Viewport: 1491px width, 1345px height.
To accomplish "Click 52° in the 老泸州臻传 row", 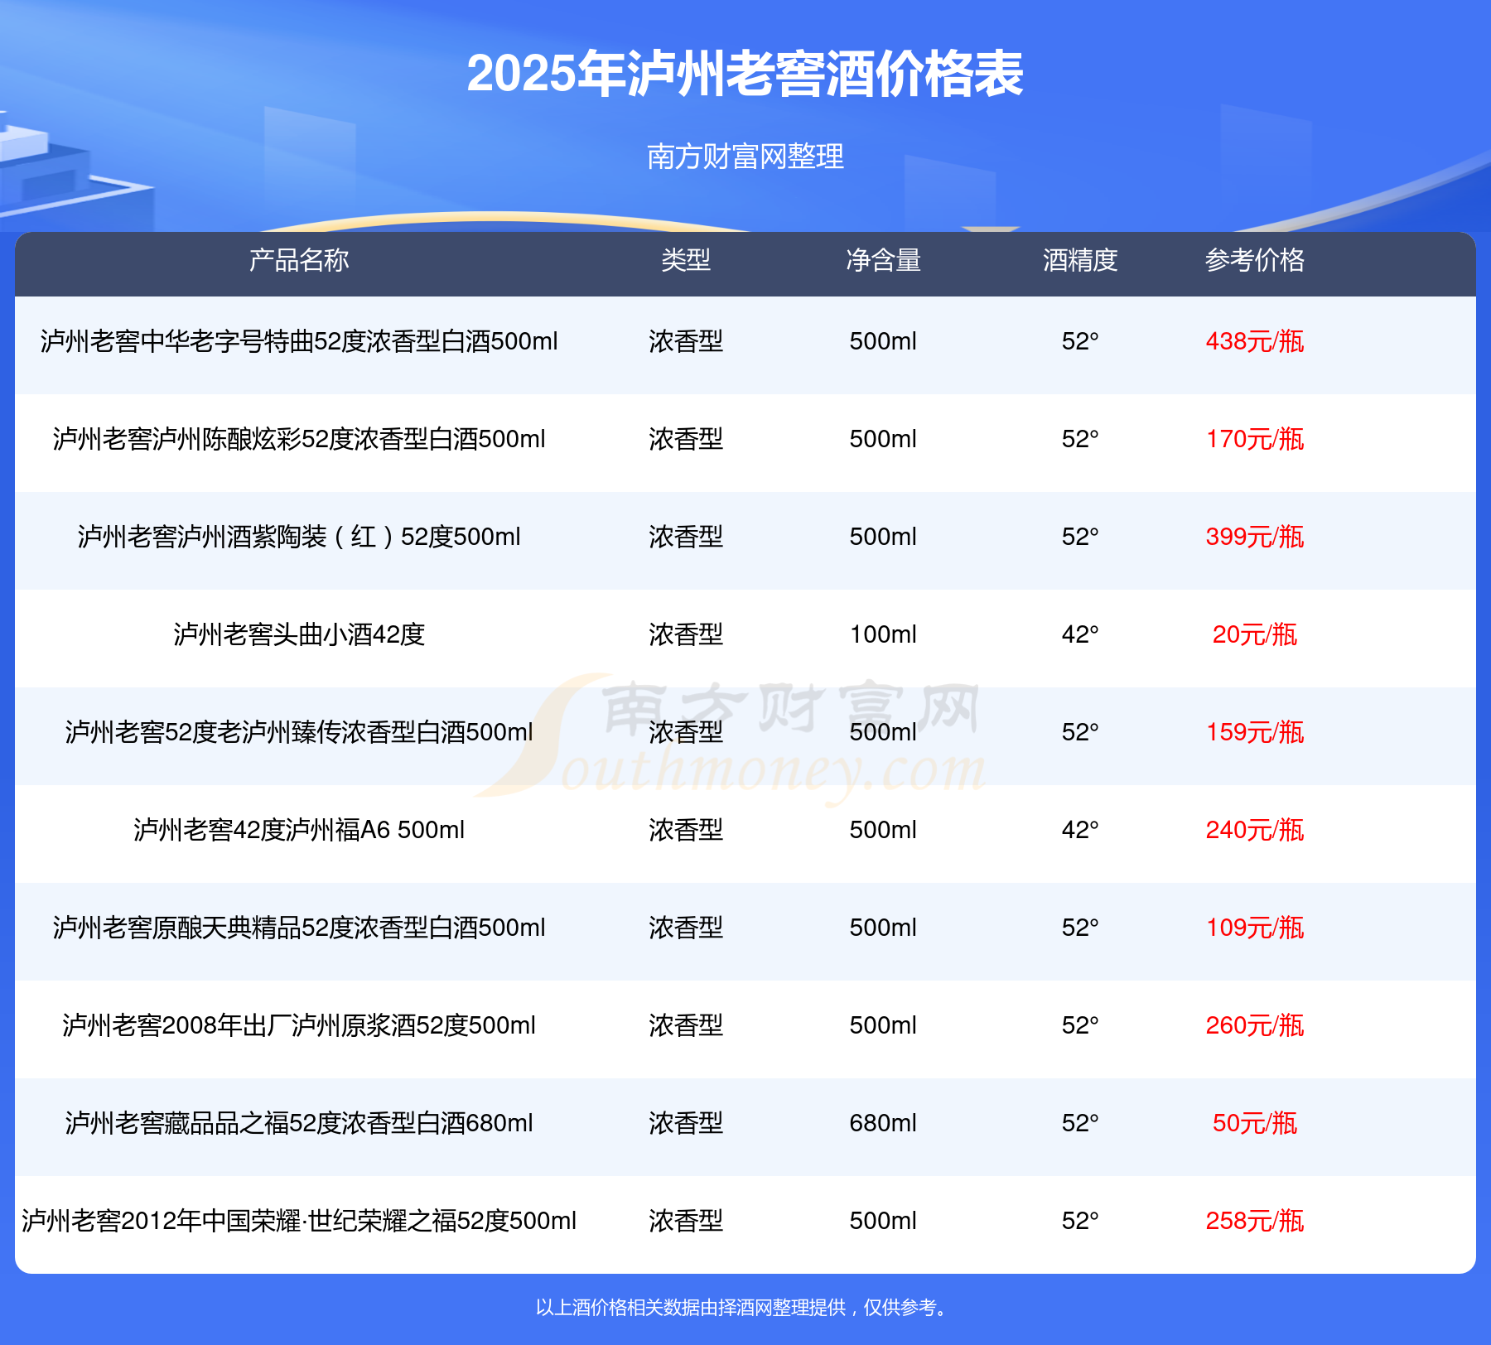I will pos(1080,732).
